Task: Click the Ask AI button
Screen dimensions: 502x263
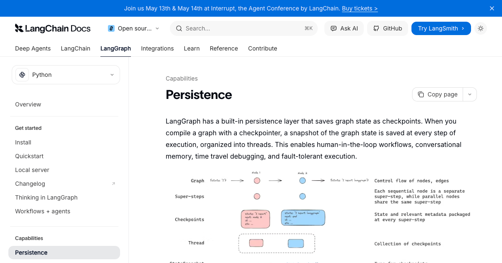Action: click(344, 28)
